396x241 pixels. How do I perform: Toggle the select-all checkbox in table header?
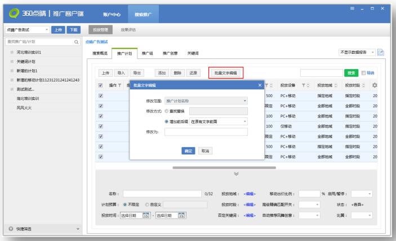click(100, 85)
